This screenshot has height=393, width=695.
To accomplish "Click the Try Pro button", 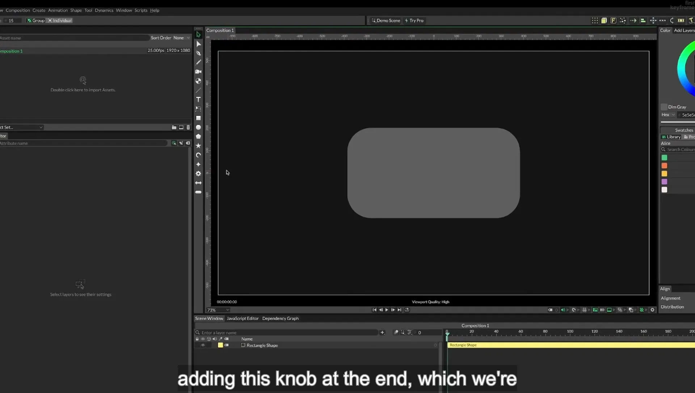I will [414, 21].
